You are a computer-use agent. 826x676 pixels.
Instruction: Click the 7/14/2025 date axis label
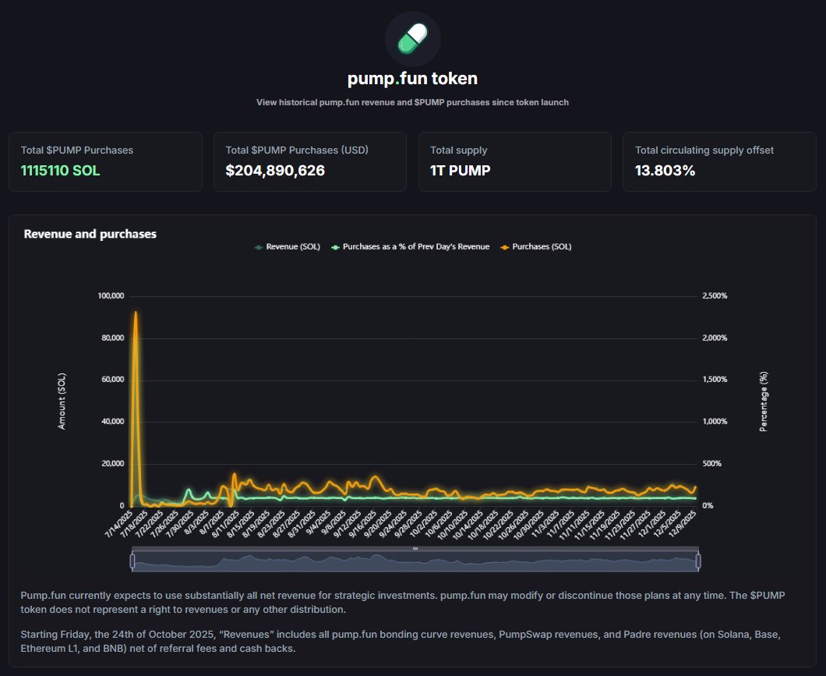119,524
